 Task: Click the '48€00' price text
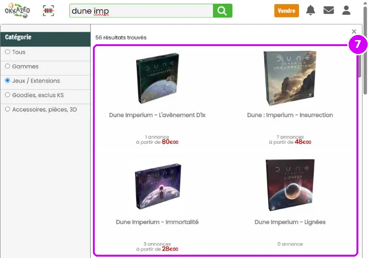pyautogui.click(x=303, y=142)
